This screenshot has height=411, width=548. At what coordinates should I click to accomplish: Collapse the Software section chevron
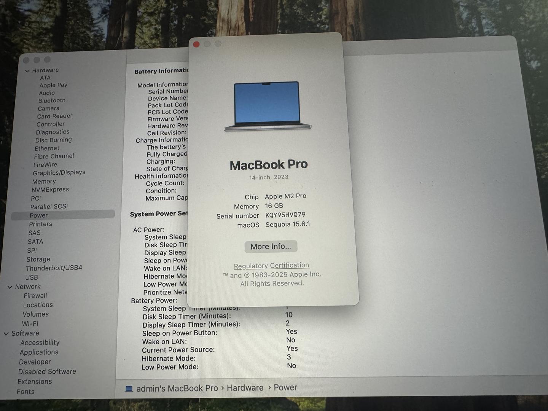click(6, 334)
